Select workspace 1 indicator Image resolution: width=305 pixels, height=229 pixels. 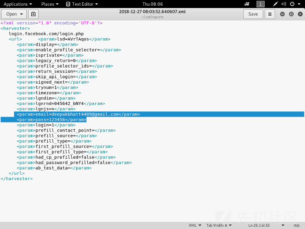click(260, 4)
